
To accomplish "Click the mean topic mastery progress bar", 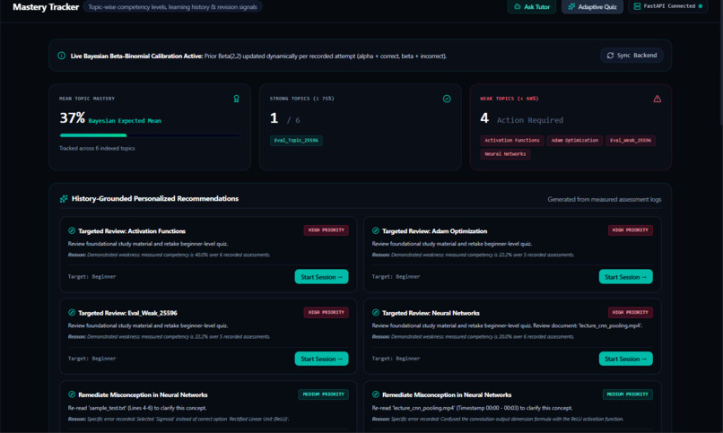I will tap(150, 135).
